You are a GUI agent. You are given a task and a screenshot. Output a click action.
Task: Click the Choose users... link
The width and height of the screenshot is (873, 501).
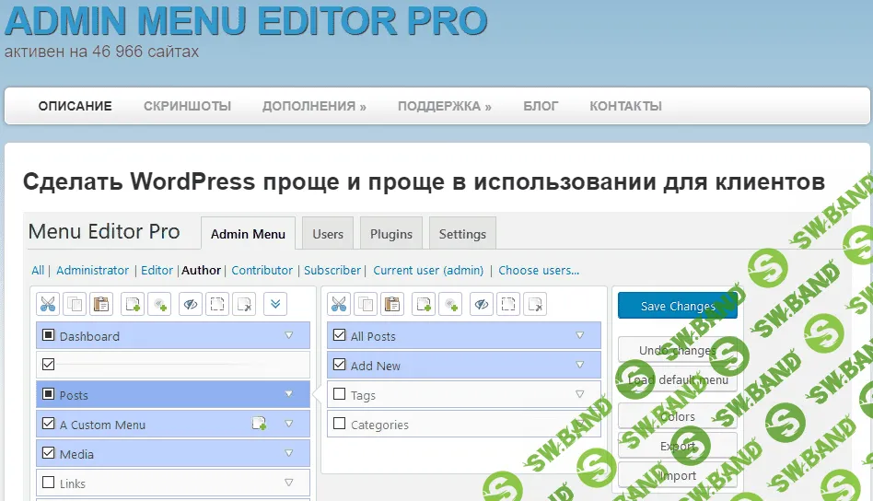(539, 270)
